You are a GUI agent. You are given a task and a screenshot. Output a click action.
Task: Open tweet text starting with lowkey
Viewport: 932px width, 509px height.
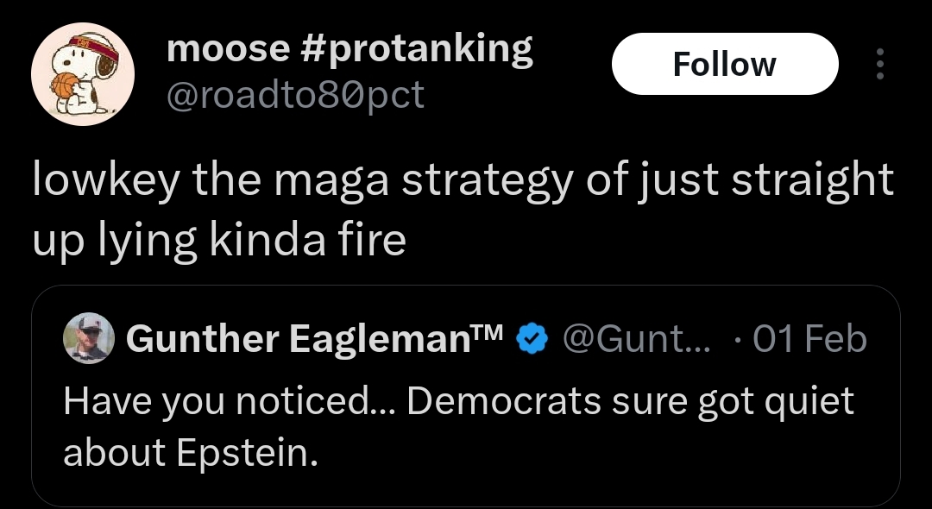(463, 209)
